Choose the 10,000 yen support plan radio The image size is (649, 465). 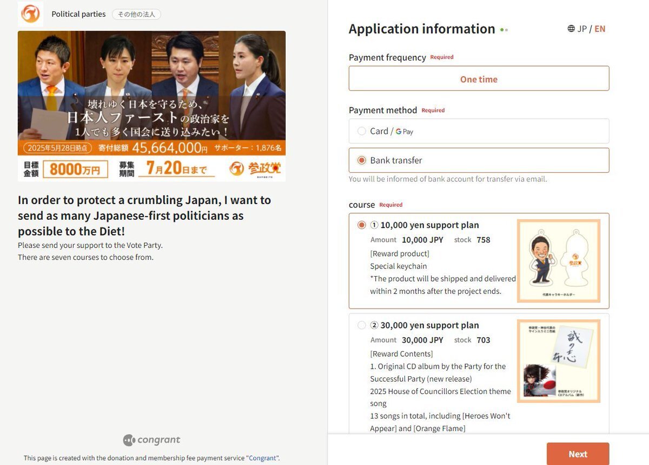[x=362, y=225]
